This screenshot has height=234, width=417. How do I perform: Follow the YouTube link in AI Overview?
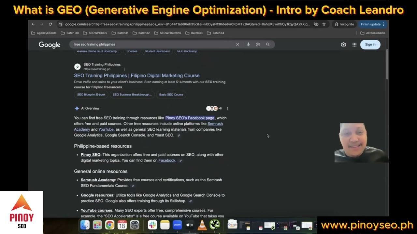(x=106, y=129)
